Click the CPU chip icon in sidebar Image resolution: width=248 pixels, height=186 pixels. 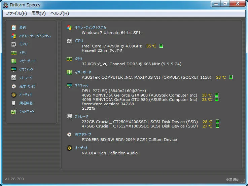point(14,44)
